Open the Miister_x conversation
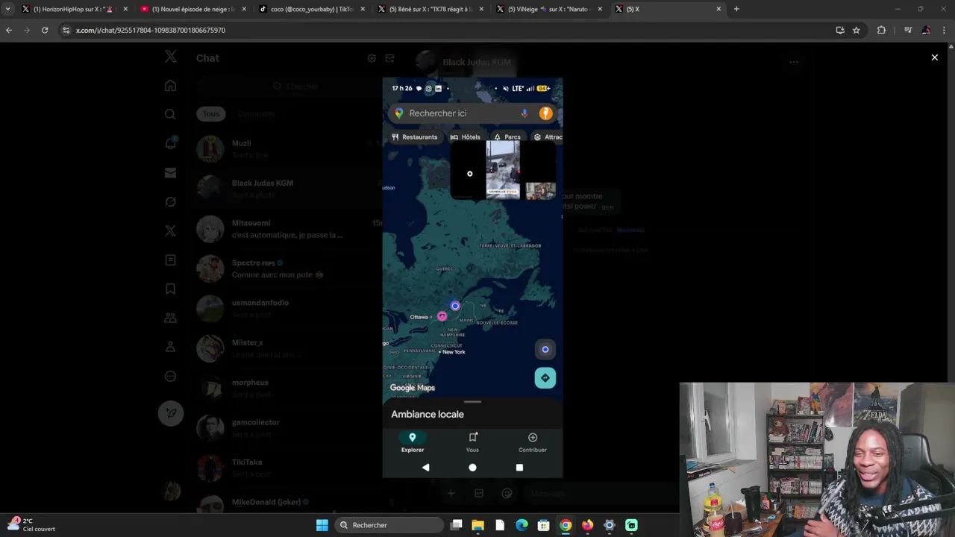Screen dimensions: 955x537 287,348
